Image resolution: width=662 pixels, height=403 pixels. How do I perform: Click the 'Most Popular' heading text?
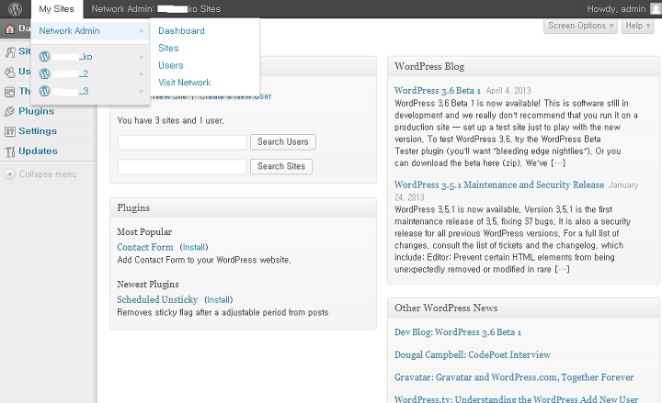click(144, 232)
